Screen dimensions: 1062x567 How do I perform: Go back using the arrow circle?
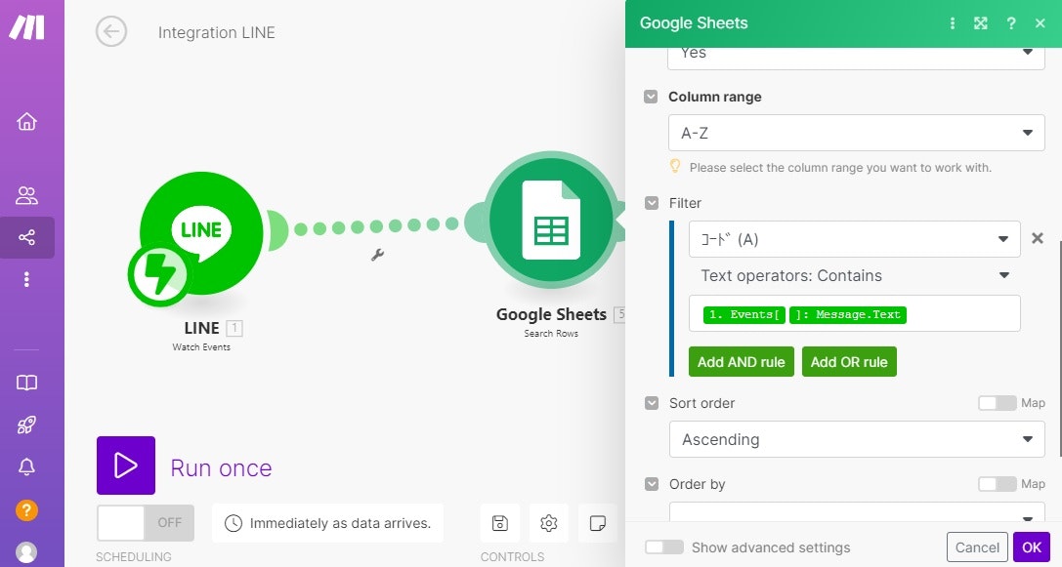click(x=111, y=32)
